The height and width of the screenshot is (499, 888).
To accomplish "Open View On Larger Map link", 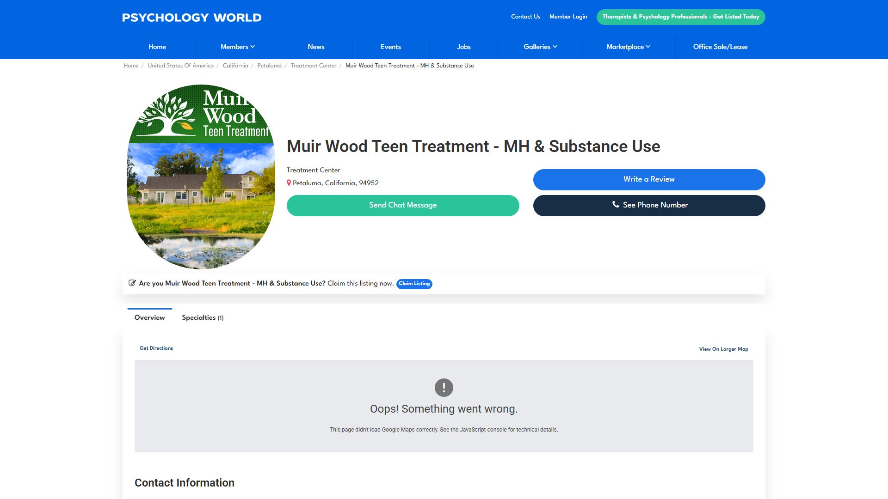I will pyautogui.click(x=723, y=349).
